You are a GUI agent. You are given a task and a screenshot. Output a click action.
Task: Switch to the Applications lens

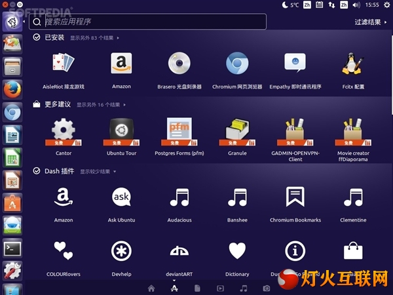pos(174,288)
